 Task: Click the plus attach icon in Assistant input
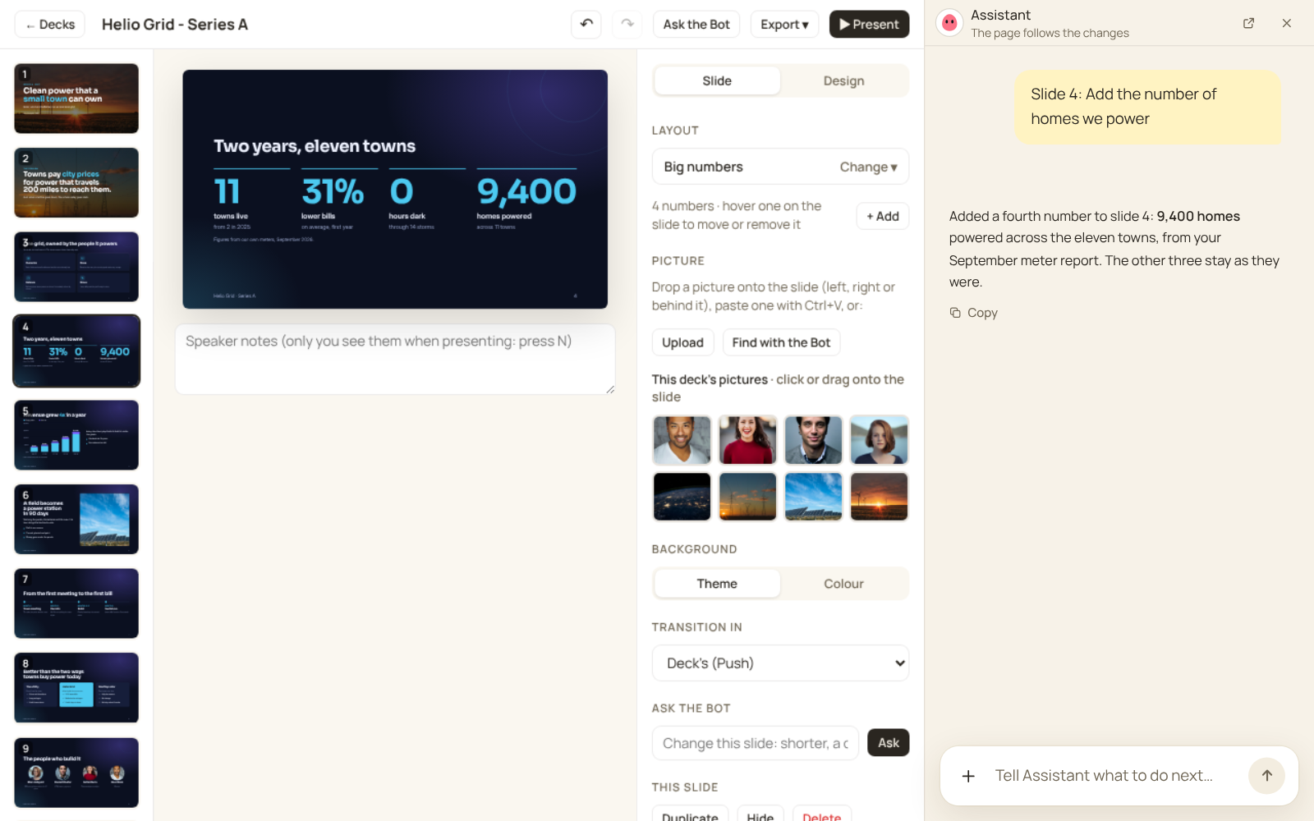pyautogui.click(x=968, y=776)
